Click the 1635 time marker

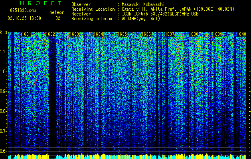[122, 34]
